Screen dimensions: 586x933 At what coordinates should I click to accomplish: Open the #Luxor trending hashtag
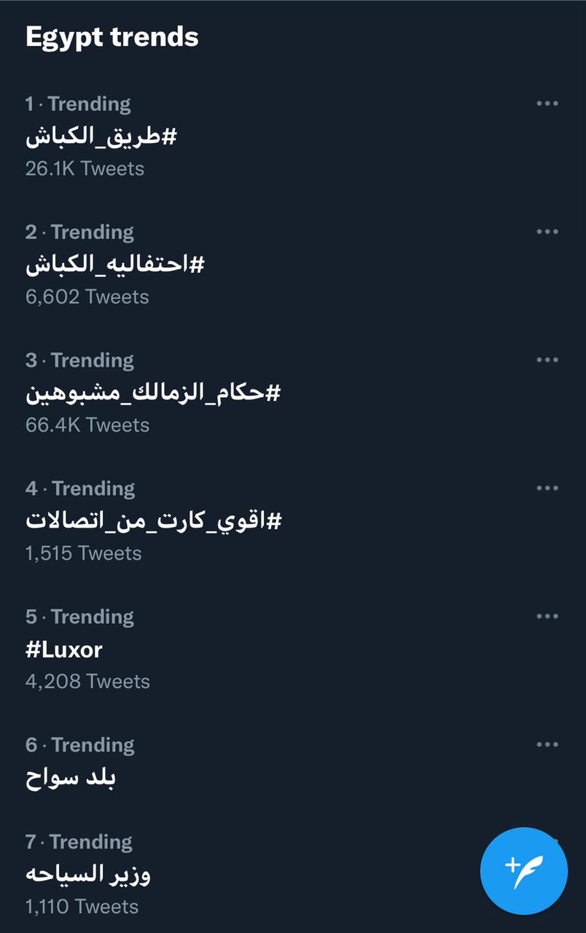point(64,649)
